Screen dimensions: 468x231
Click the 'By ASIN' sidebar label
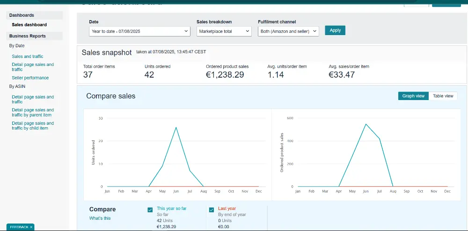pos(17,87)
